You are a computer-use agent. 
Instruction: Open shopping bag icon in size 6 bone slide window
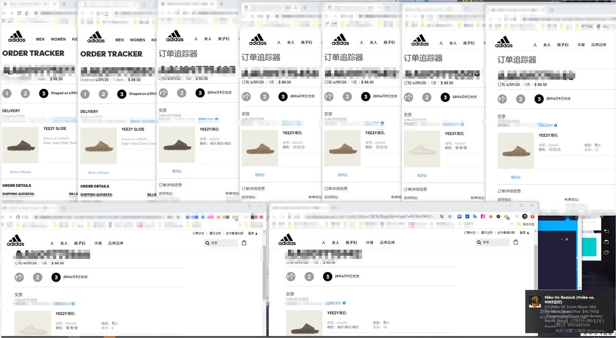pos(244,243)
